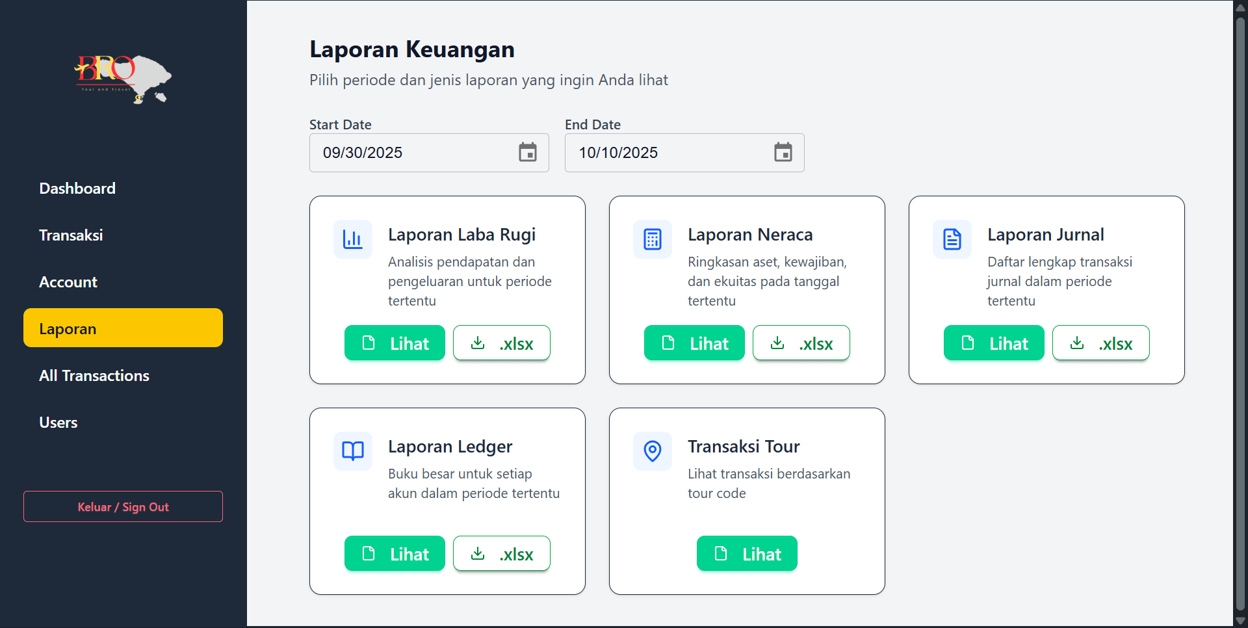Screen dimensions: 1248x628
Task: Click the End Date label
Action: [x=593, y=125]
